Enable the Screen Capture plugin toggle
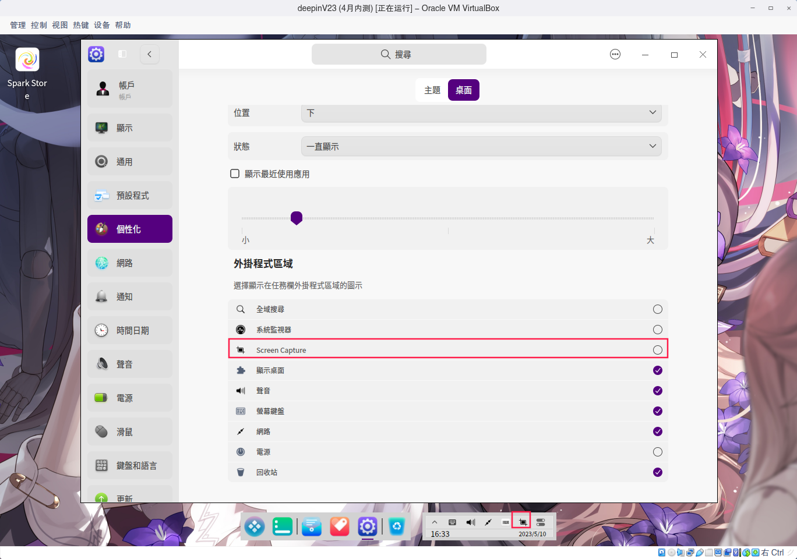 (x=658, y=349)
